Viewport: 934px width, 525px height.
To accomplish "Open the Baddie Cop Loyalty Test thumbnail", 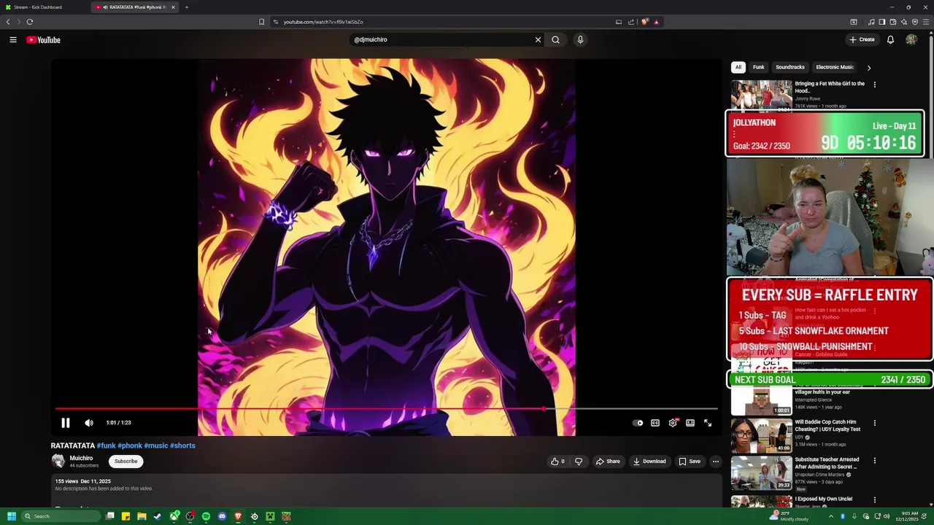I will pos(761,435).
